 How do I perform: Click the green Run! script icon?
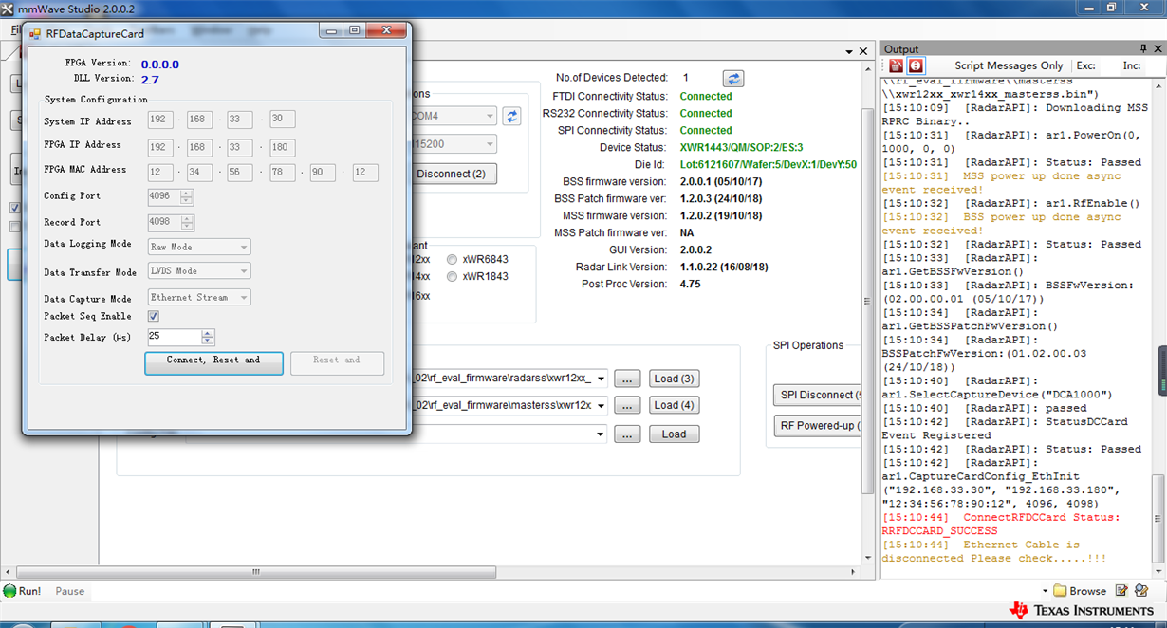[9, 591]
